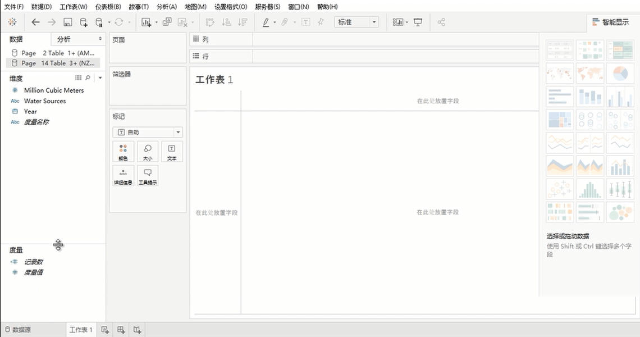Select the Water Sources dimension field

[45, 101]
